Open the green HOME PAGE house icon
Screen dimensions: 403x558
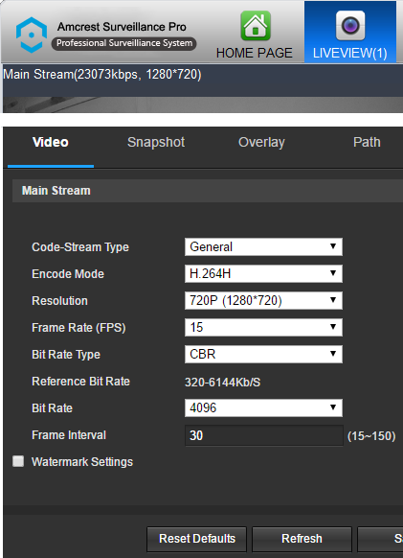(x=256, y=25)
